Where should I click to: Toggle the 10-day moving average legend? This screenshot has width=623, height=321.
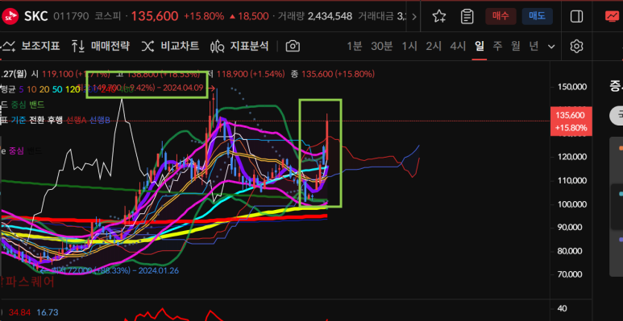[31, 89]
